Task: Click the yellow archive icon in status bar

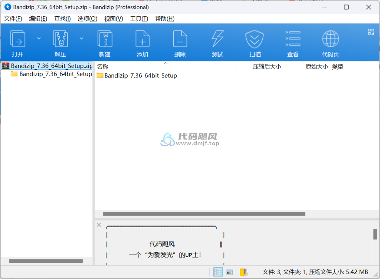Action: [243, 272]
